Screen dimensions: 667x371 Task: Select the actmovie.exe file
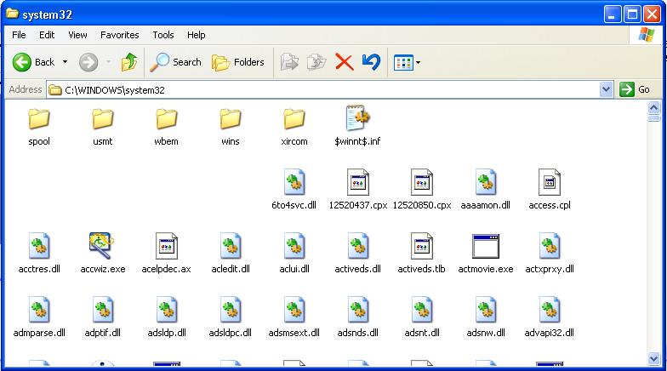tap(485, 254)
